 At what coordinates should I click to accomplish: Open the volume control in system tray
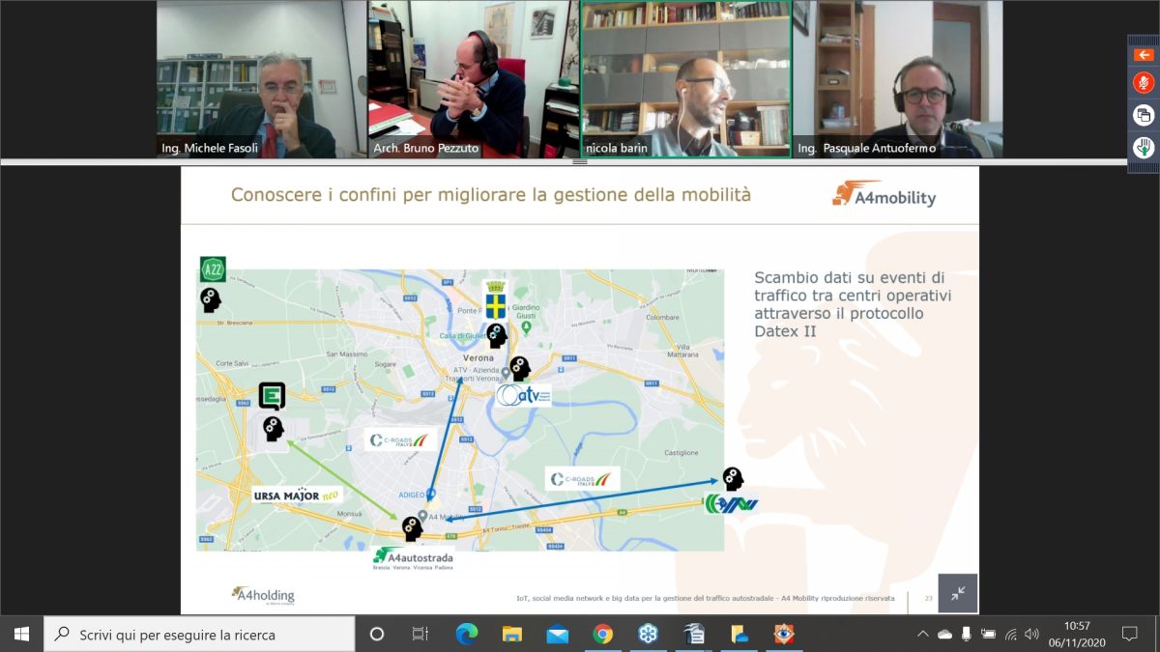coord(1031,635)
